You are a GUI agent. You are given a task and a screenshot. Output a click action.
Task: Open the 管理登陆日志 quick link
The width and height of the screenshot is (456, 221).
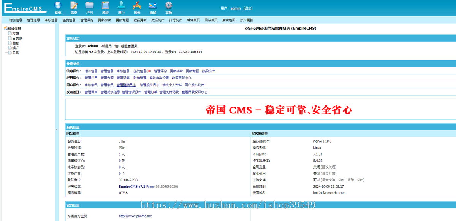(127, 85)
